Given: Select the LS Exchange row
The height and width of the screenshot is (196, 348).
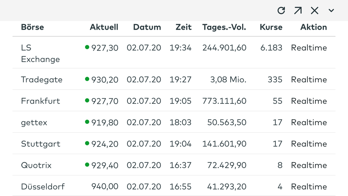Looking at the screenshot, I should click(x=40, y=53).
